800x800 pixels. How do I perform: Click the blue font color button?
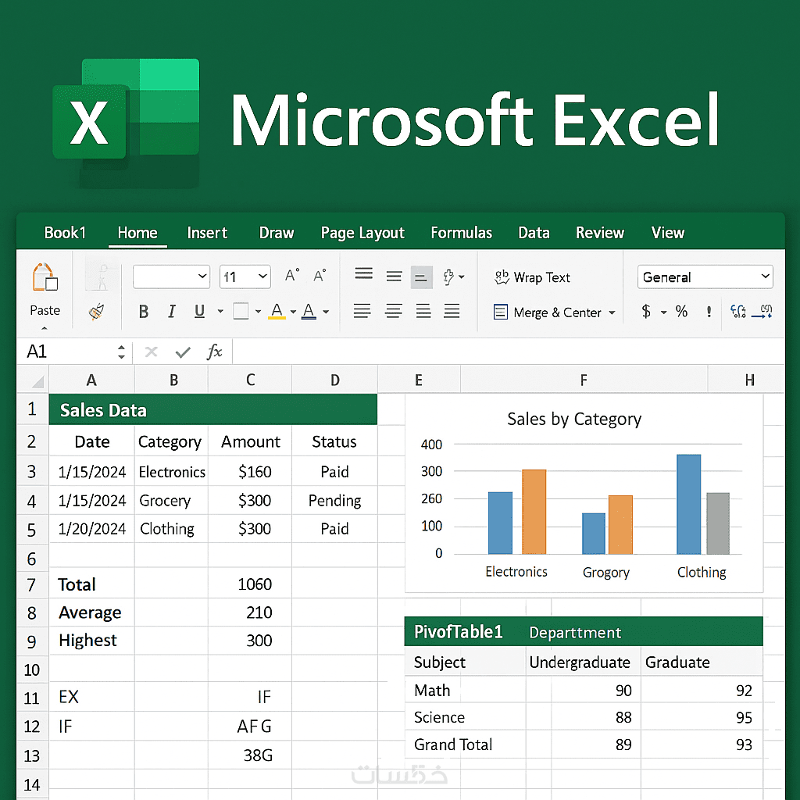pos(309,311)
